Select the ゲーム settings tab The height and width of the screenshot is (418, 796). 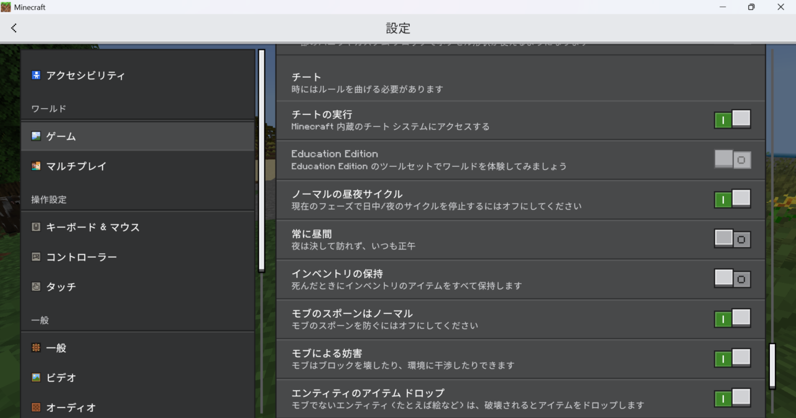click(137, 136)
